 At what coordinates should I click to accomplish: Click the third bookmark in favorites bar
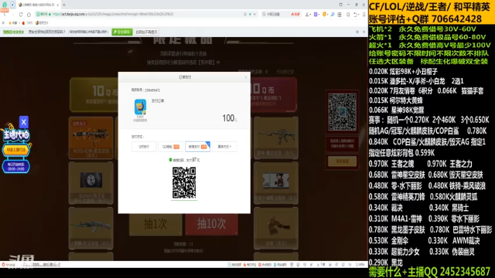(x=42, y=23)
